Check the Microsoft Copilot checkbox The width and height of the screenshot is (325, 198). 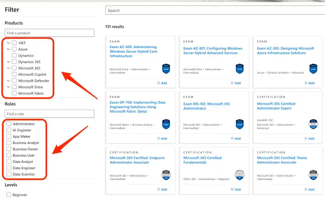coord(14,74)
